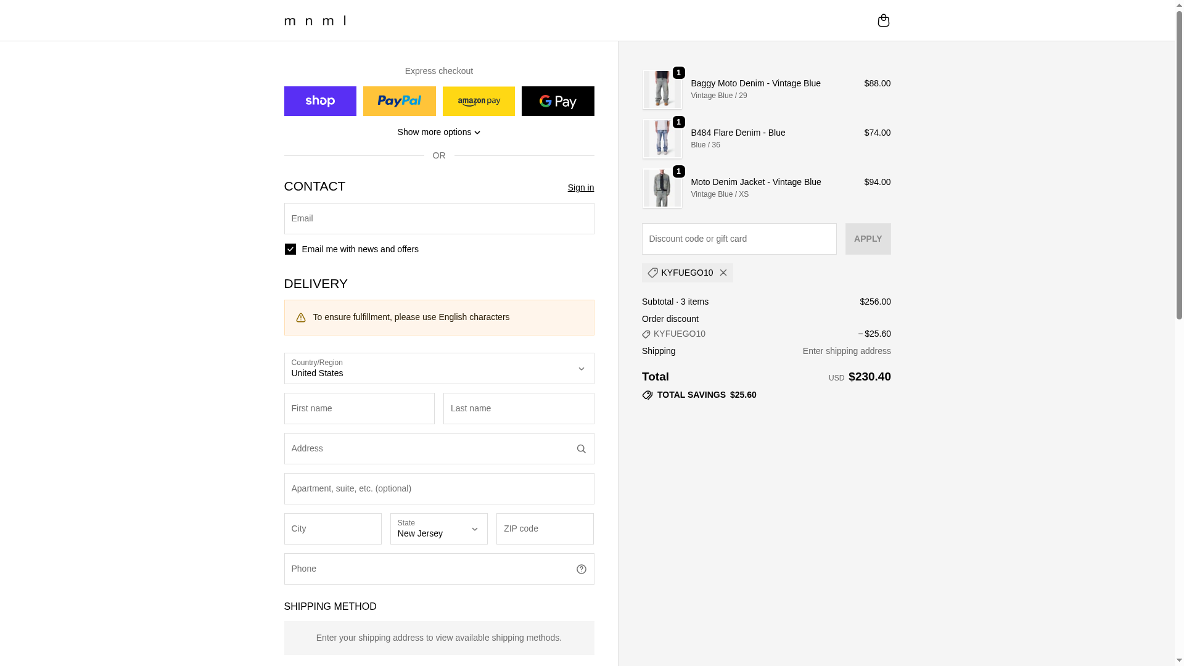Screen dimensions: 1184x666
Task: Open the shopping bag cart icon
Action: [883, 20]
